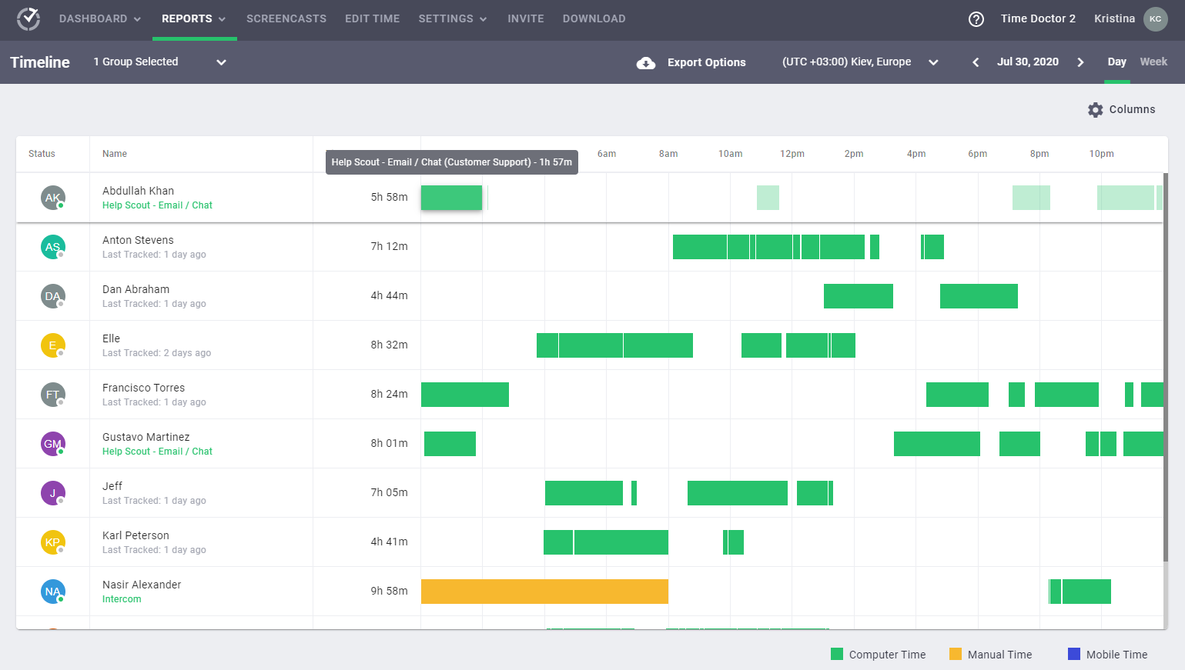The height and width of the screenshot is (670, 1185).
Task: Go to Edit Time page
Action: pos(372,18)
